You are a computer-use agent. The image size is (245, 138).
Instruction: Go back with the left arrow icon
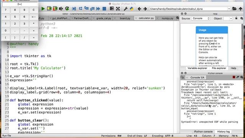point(139,9)
